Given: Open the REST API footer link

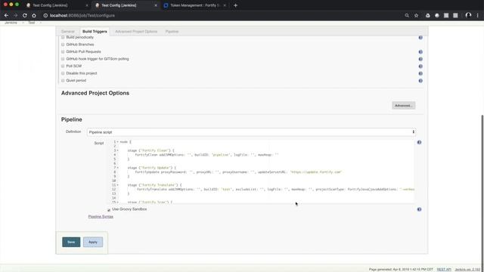Looking at the screenshot, I should click(x=444, y=270).
